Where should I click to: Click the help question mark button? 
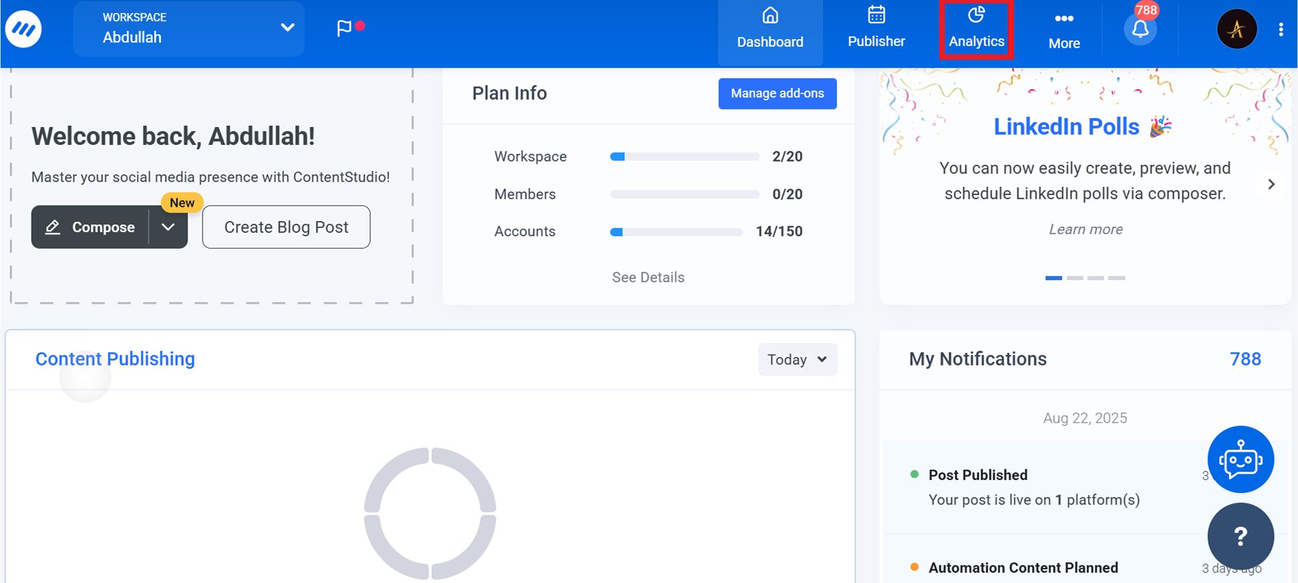point(1240,536)
